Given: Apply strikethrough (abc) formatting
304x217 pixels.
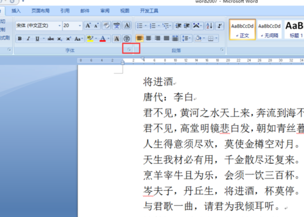Looking at the screenshot, I should [x=51, y=39].
